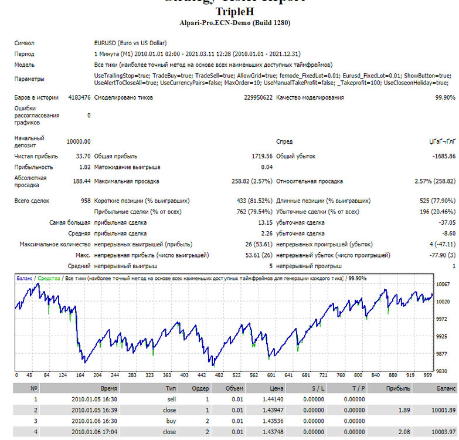Click the price cell 1.44140
Viewport: 459px width, 440px height.
(273, 400)
